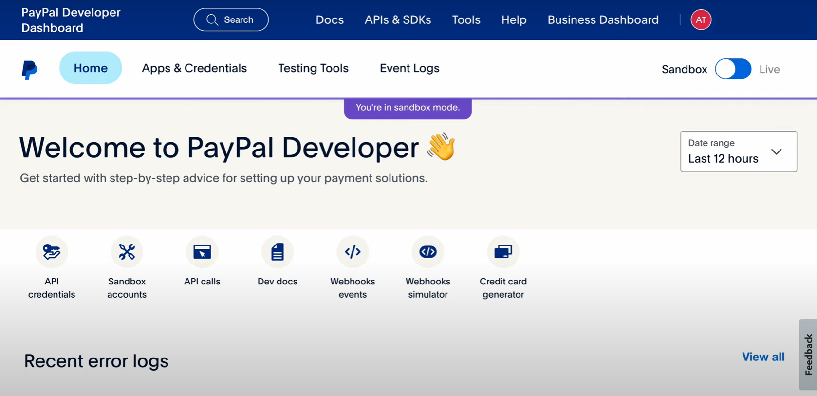Click the AT user avatar
This screenshot has height=396, width=817.
701,20
